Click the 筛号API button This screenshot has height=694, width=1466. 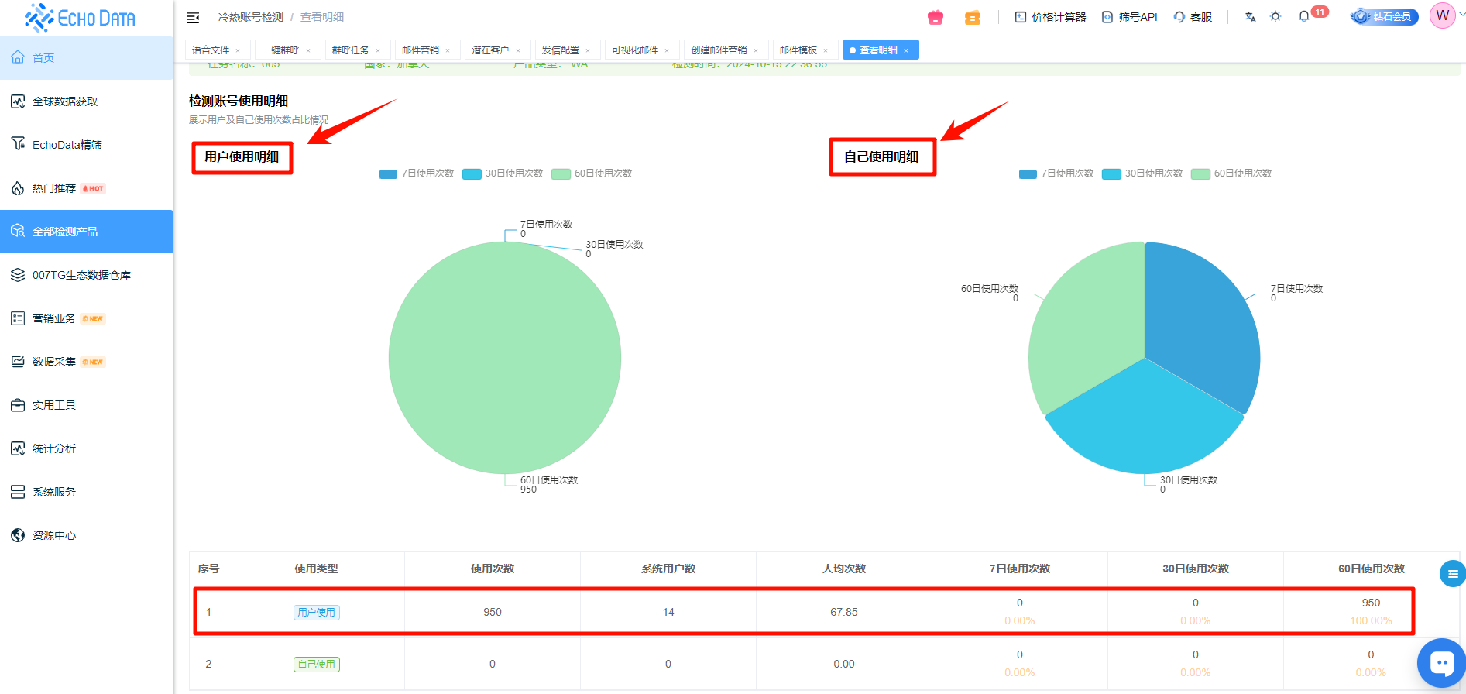[x=1129, y=17]
